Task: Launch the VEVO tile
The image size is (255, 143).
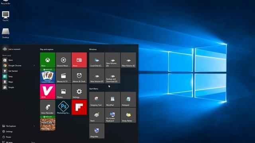Action: coord(48,91)
